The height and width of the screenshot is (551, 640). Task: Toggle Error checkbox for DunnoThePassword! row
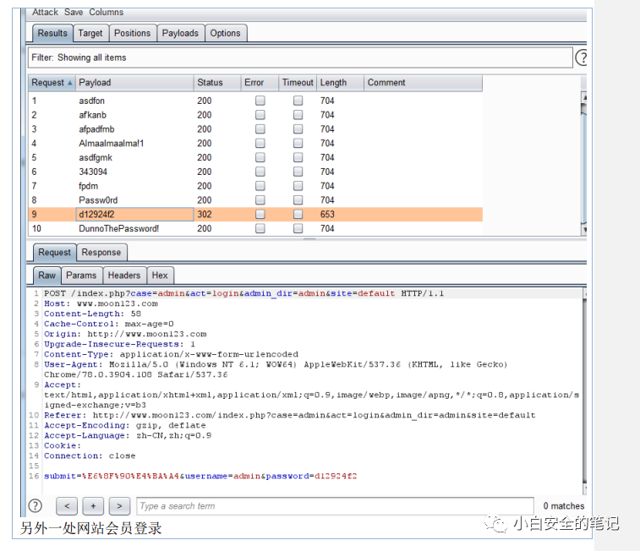[x=260, y=228]
